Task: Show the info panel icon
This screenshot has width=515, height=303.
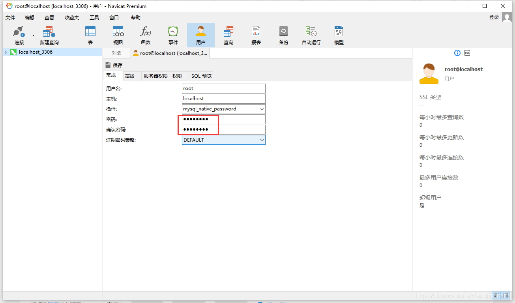Action: click(457, 53)
